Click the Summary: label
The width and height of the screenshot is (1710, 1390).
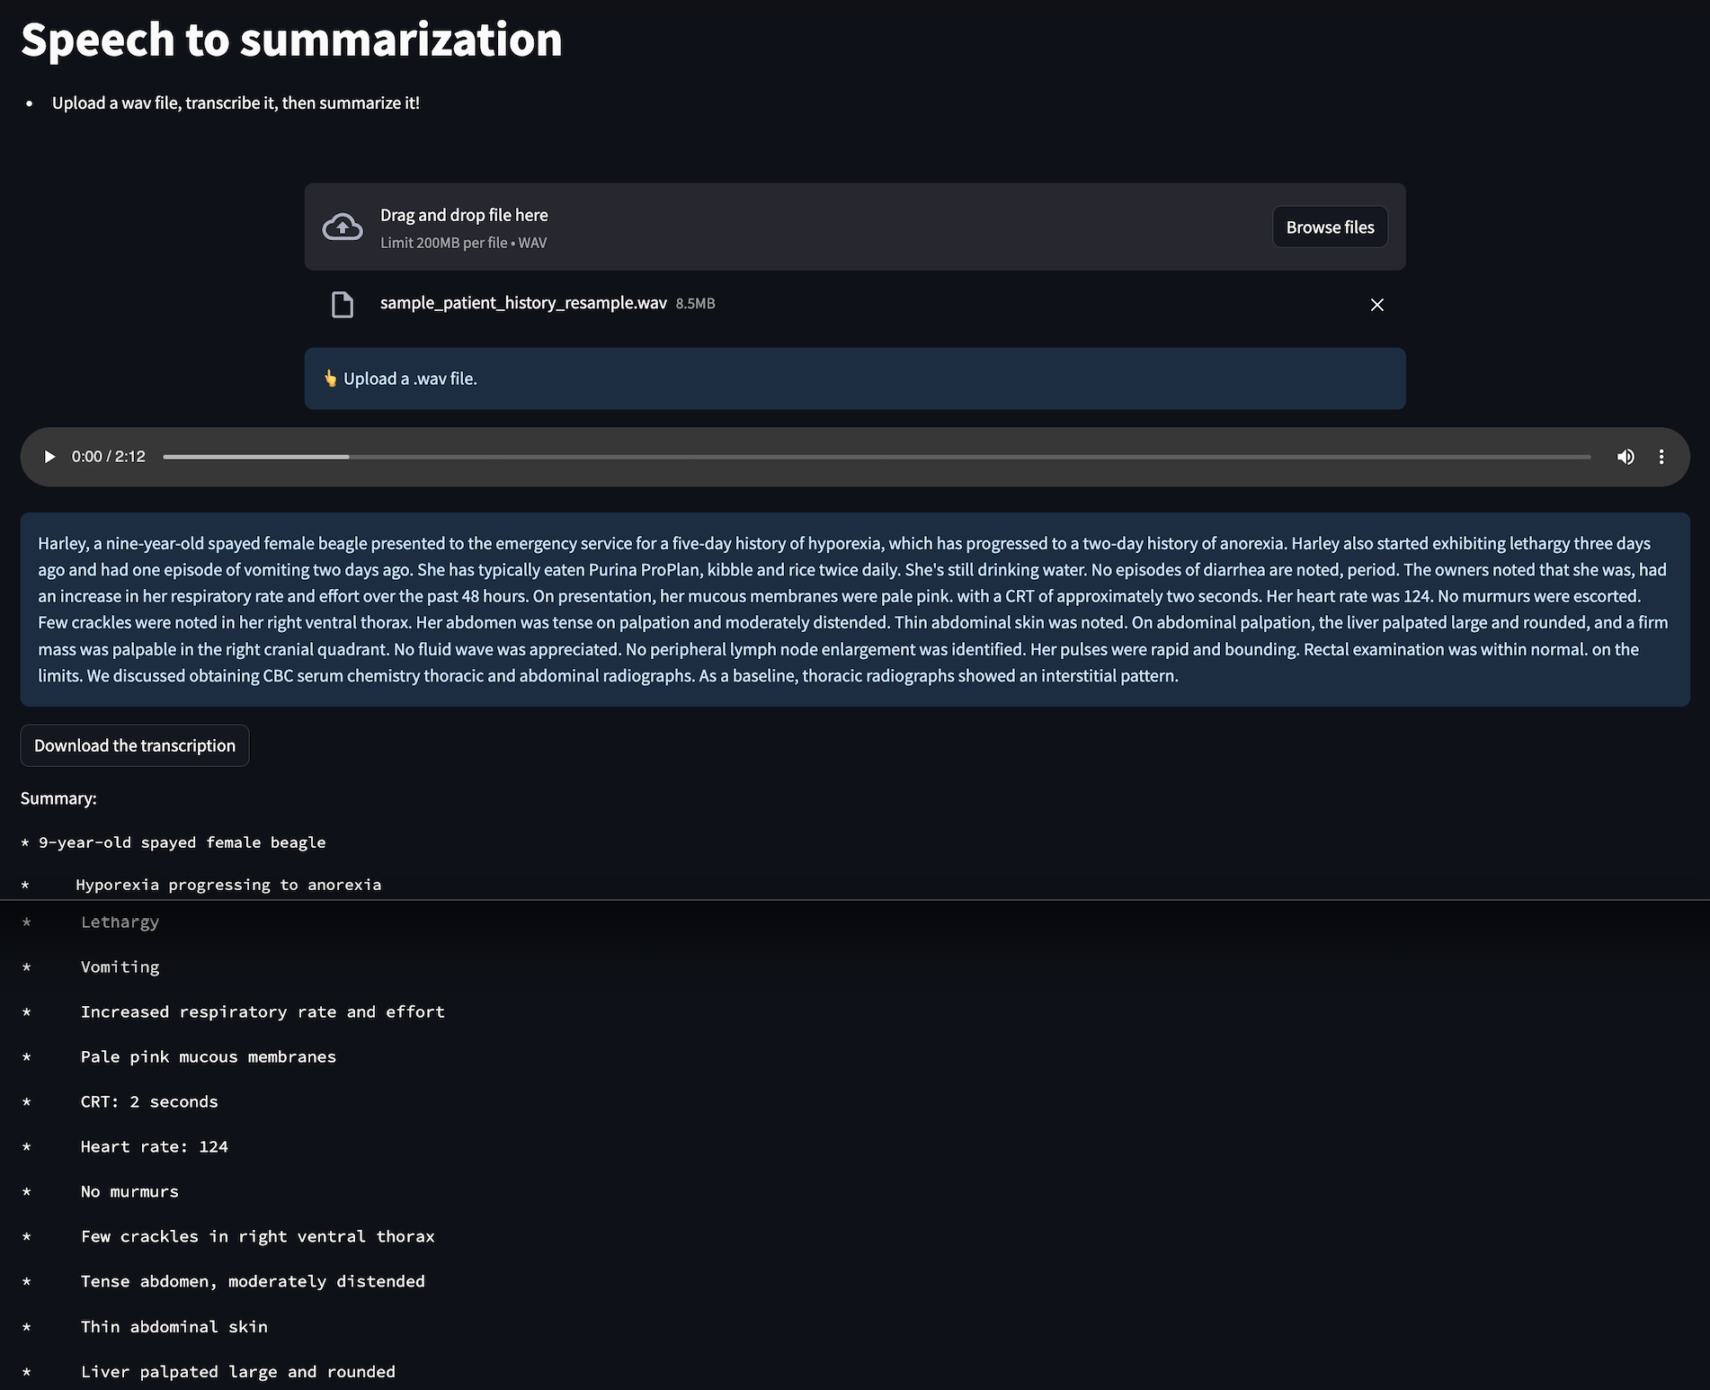pyautogui.click(x=58, y=798)
